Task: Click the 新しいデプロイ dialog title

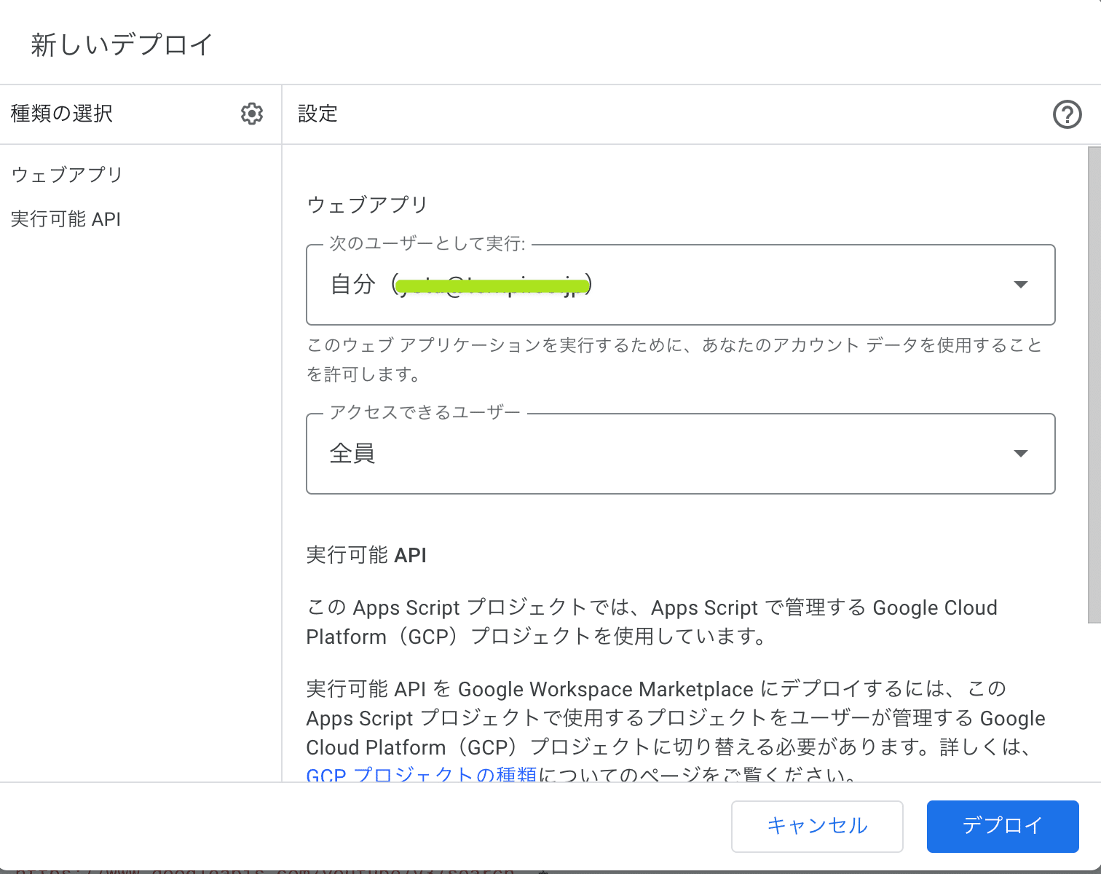Action: coord(122,44)
